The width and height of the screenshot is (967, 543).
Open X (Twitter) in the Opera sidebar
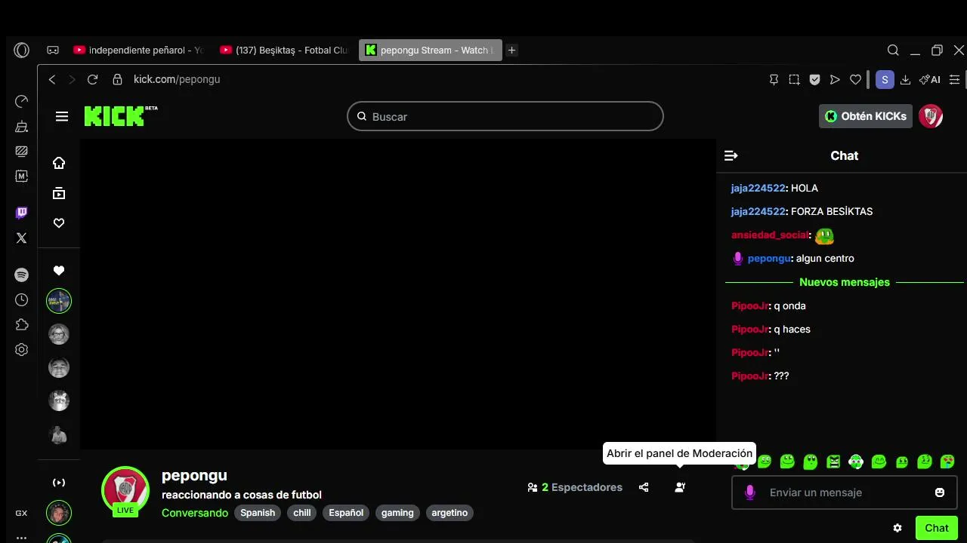click(21, 238)
